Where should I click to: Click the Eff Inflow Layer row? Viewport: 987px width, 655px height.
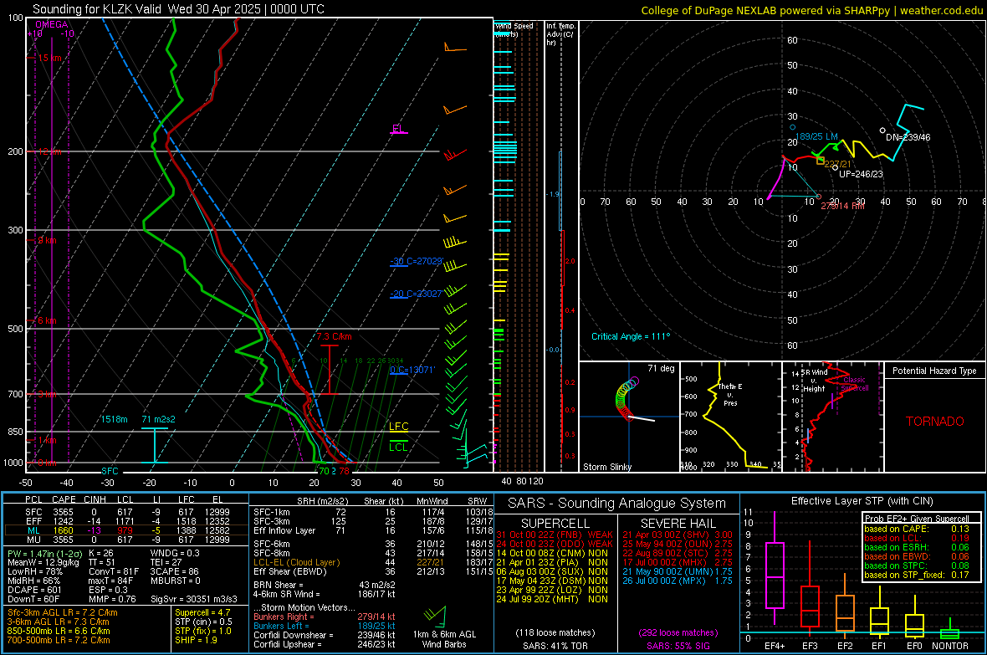pyautogui.click(x=373, y=530)
